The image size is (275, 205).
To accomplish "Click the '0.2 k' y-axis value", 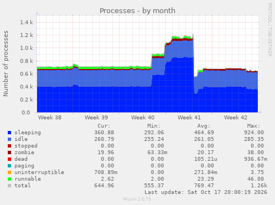I will point(27,99).
